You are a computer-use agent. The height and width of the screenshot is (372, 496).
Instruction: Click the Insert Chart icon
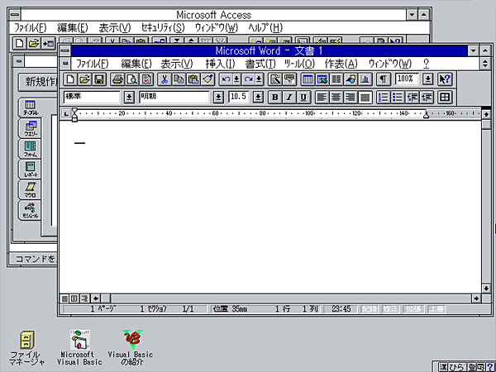click(x=365, y=79)
